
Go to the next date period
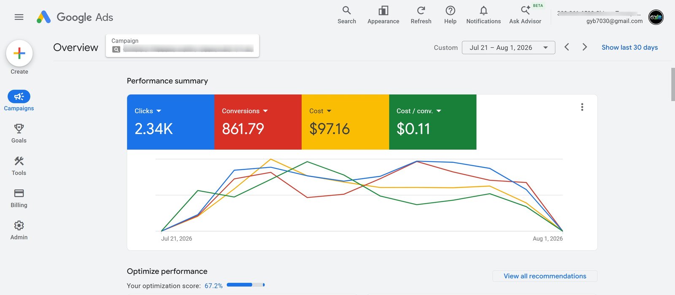click(585, 47)
